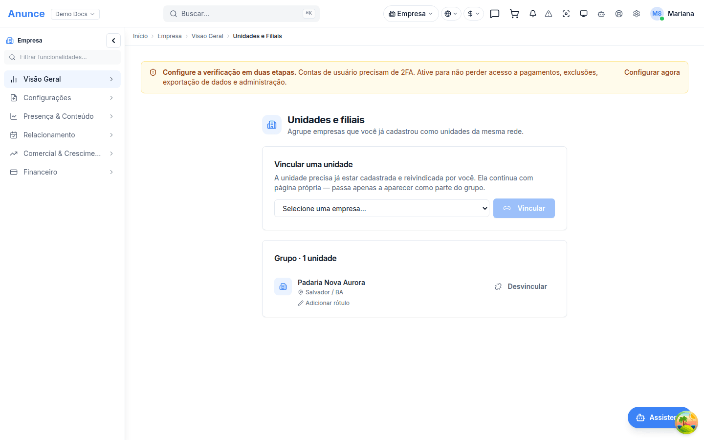Click the focus scan icon in header
Viewport: 704px width, 440px height.
[x=566, y=14]
